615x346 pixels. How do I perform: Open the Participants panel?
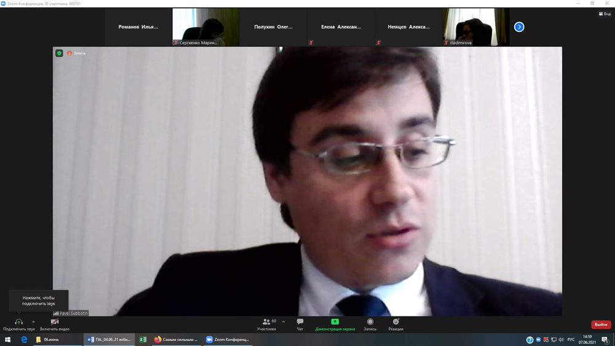[266, 324]
